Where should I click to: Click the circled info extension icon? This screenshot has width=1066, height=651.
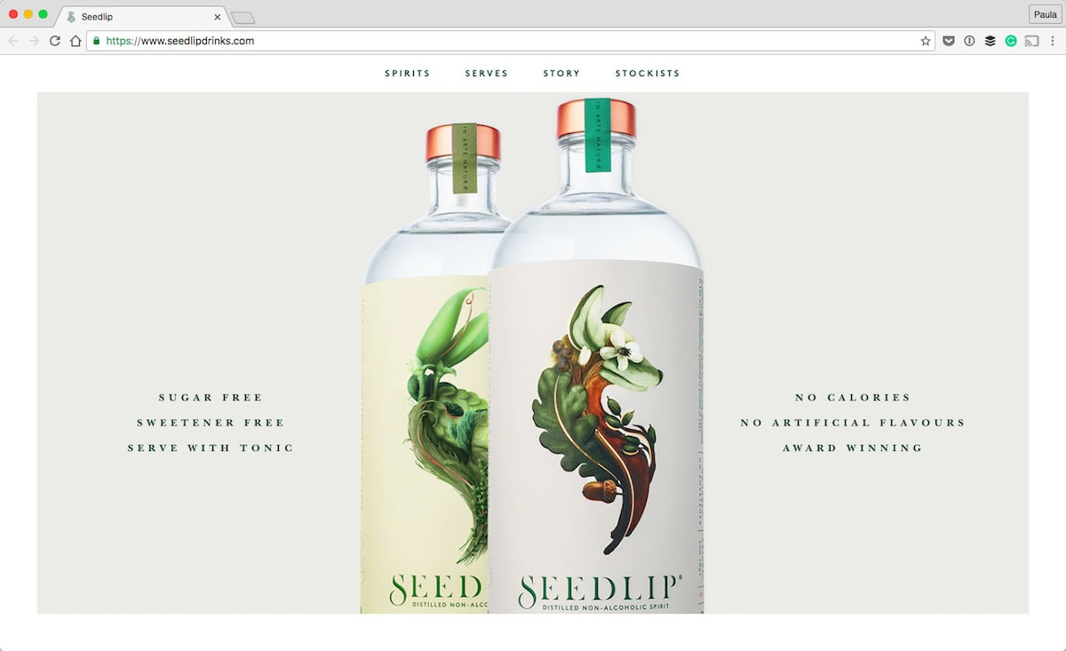pos(969,41)
